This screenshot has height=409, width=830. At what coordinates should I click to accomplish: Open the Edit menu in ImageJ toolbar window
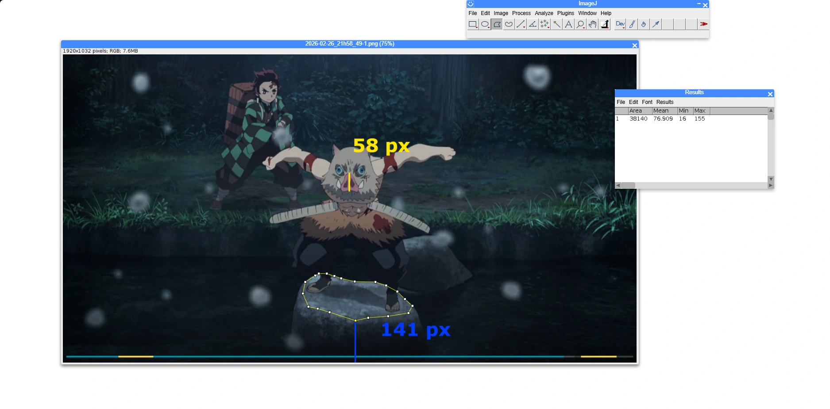[485, 13]
